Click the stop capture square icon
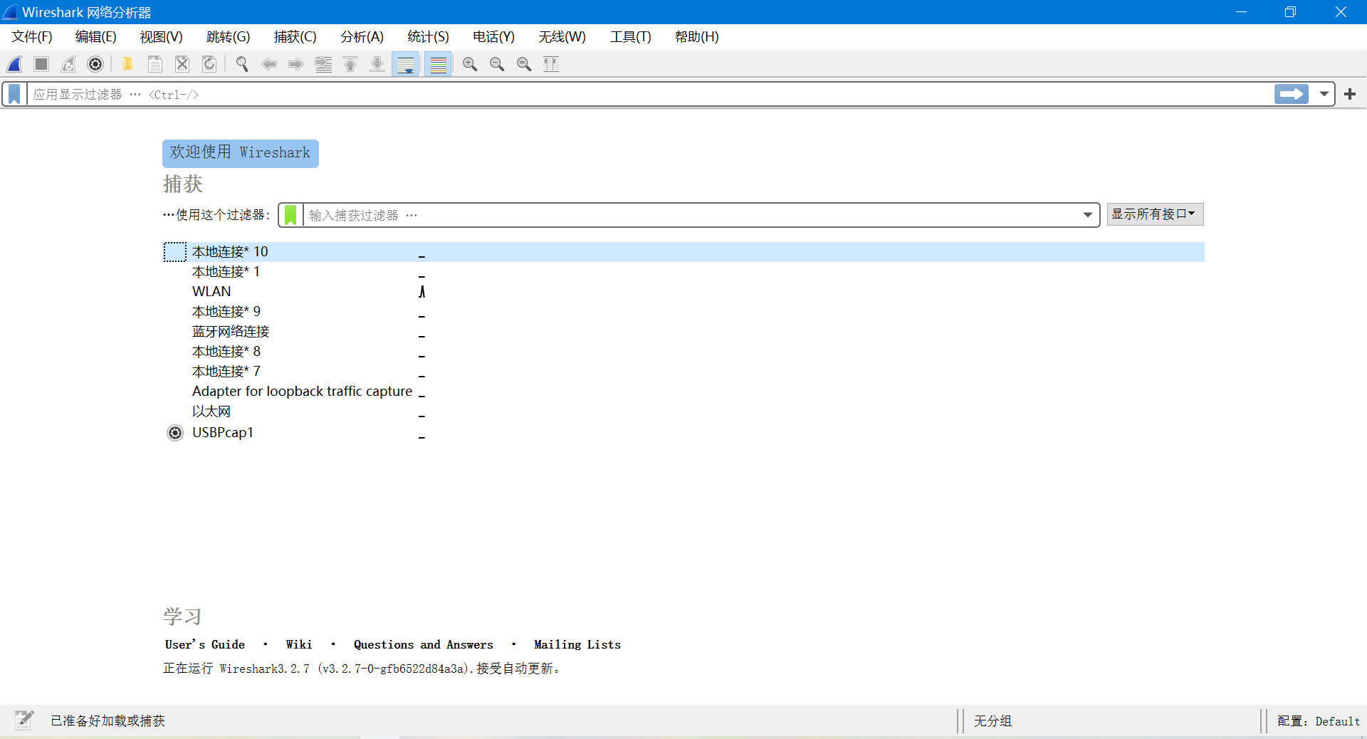The height and width of the screenshot is (739, 1367). coord(41,64)
